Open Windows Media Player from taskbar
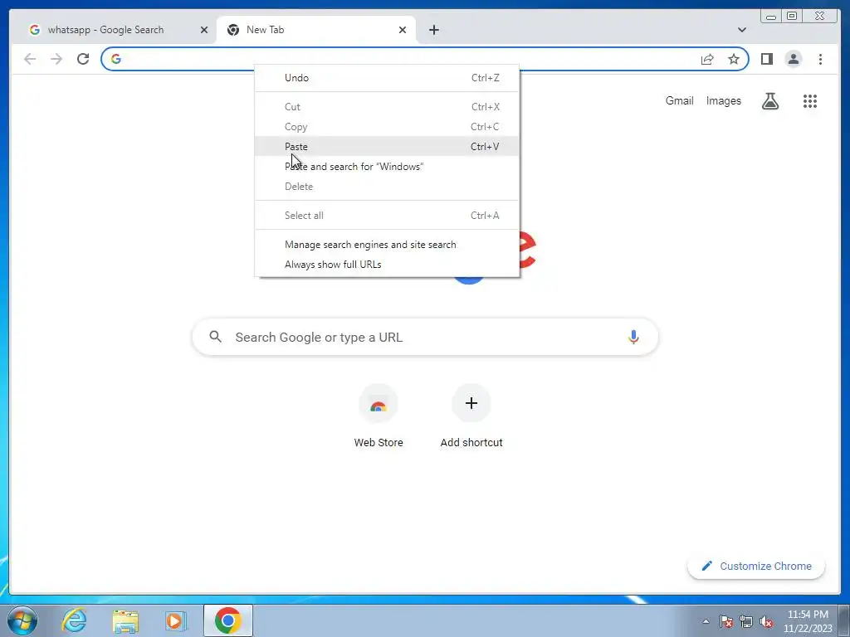This screenshot has height=637, width=850. click(x=176, y=620)
